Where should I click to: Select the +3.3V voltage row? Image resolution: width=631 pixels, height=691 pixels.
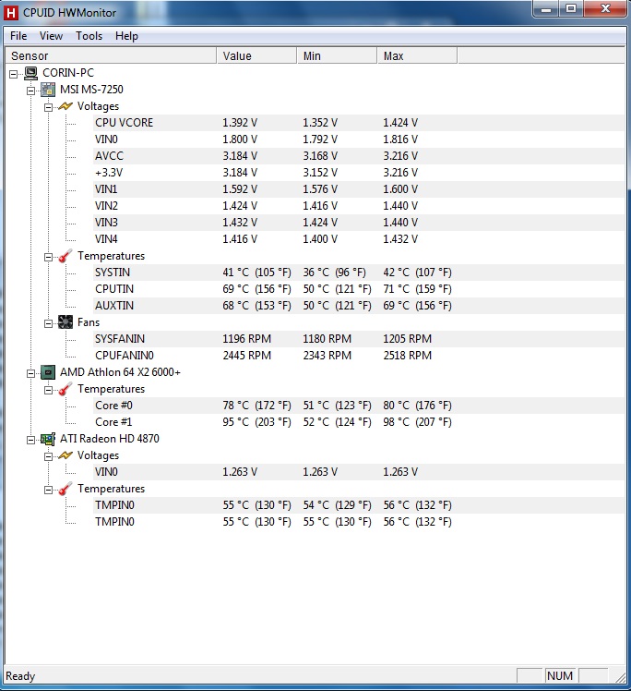pyautogui.click(x=359, y=173)
